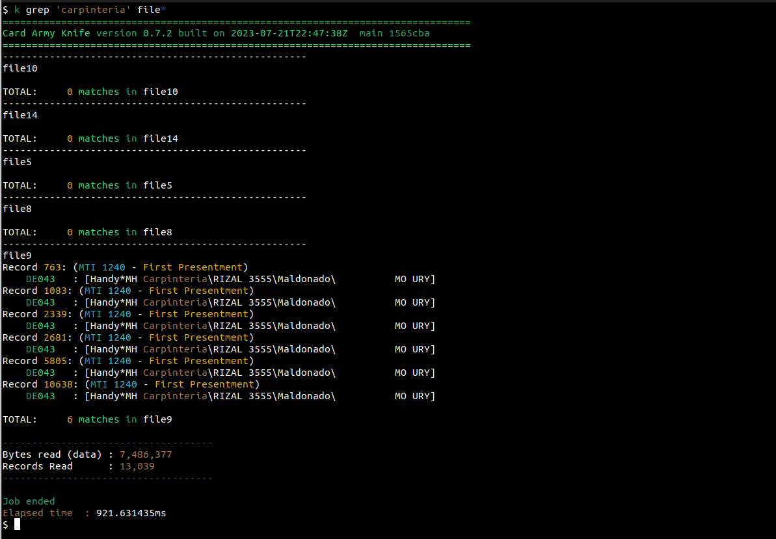Click the '0 matches in file5' total line

coord(120,185)
